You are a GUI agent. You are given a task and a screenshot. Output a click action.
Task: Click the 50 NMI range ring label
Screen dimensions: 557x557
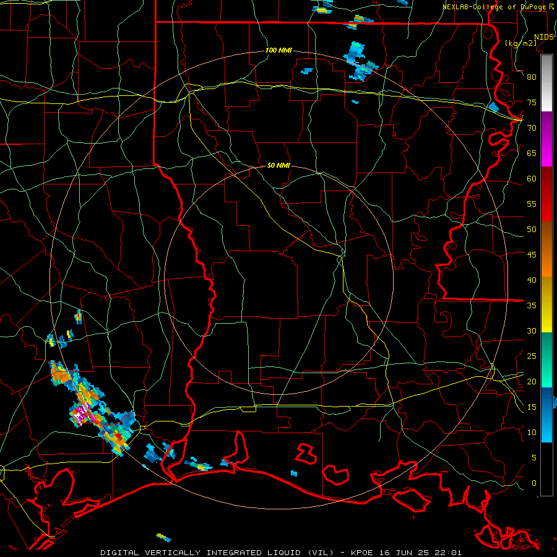pos(278,165)
